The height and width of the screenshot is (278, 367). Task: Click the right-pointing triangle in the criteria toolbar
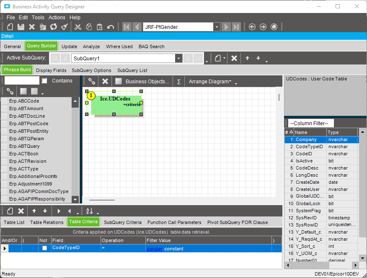[59, 211]
